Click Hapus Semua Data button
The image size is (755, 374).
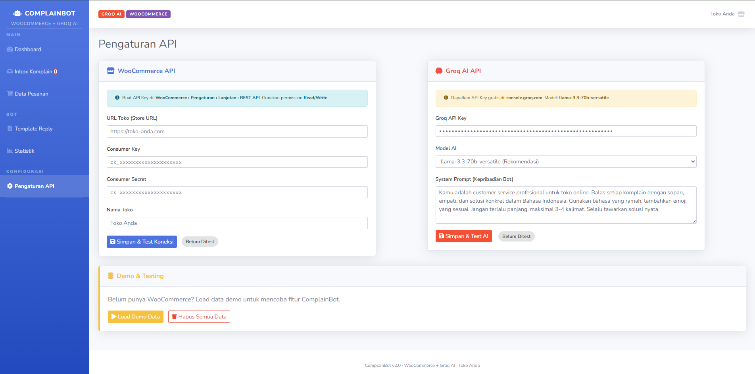[x=199, y=316]
